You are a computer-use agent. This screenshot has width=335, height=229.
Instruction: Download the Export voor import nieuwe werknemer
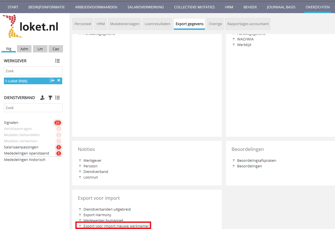point(116,226)
